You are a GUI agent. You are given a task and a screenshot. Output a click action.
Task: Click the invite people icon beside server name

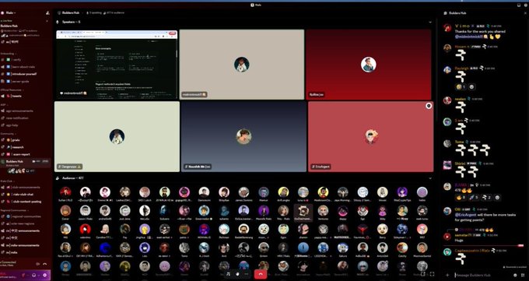[x=47, y=12]
